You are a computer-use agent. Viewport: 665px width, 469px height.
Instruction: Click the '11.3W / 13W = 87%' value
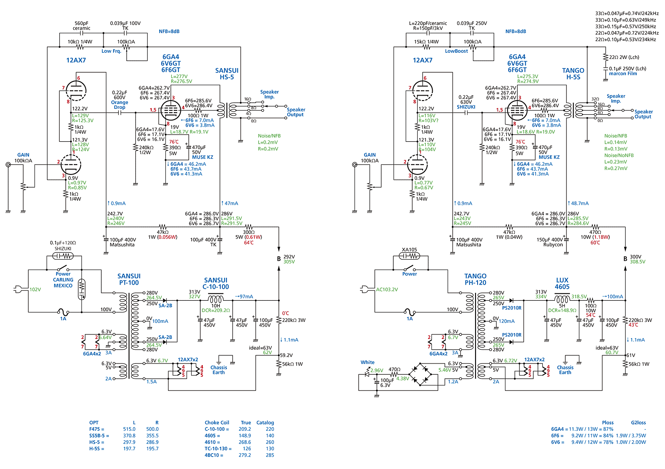pyautogui.click(x=591, y=430)
